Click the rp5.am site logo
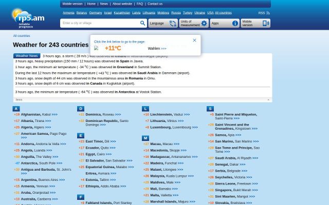Image resolution: width=329 pixels, height=205 pixels. tap(28, 18)
